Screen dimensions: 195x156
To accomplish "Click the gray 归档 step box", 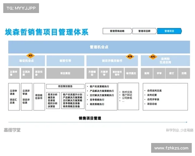I will click(x=184, y=74).
